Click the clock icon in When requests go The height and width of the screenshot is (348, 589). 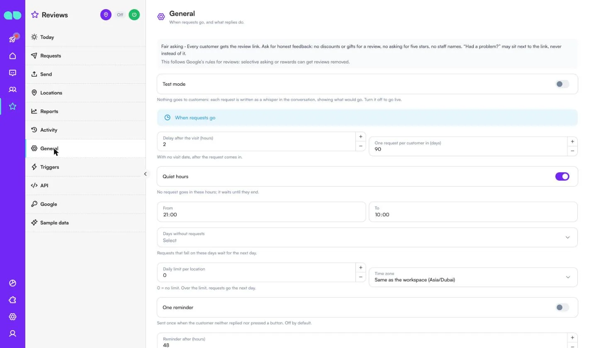pos(167,118)
